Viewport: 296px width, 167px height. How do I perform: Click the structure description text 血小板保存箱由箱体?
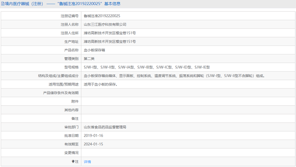[x=174, y=76]
